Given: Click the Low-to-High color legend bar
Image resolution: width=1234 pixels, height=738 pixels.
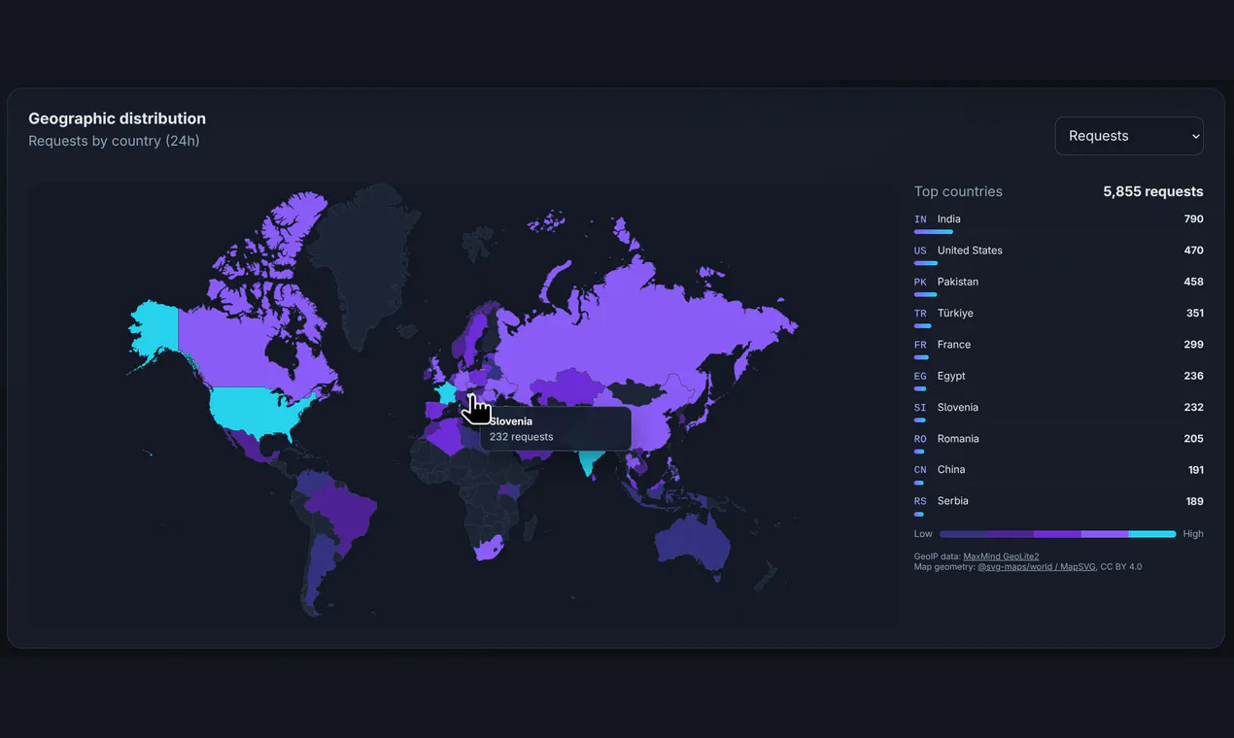Looking at the screenshot, I should click(x=1058, y=534).
